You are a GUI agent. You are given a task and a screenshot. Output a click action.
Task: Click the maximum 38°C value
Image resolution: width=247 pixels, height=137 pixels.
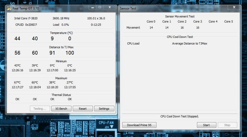52,82
